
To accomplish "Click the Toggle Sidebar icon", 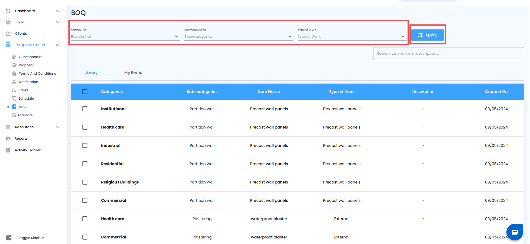I will pos(9,238).
